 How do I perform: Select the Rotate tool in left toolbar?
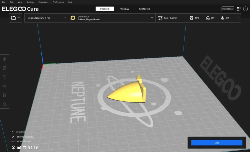tap(4, 77)
